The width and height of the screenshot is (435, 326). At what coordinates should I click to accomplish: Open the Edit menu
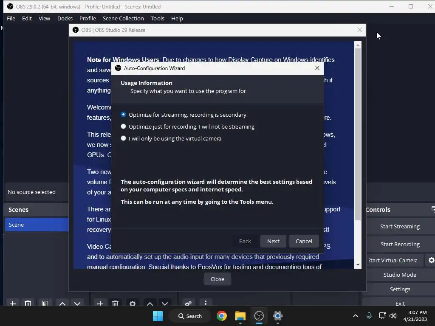(27, 18)
